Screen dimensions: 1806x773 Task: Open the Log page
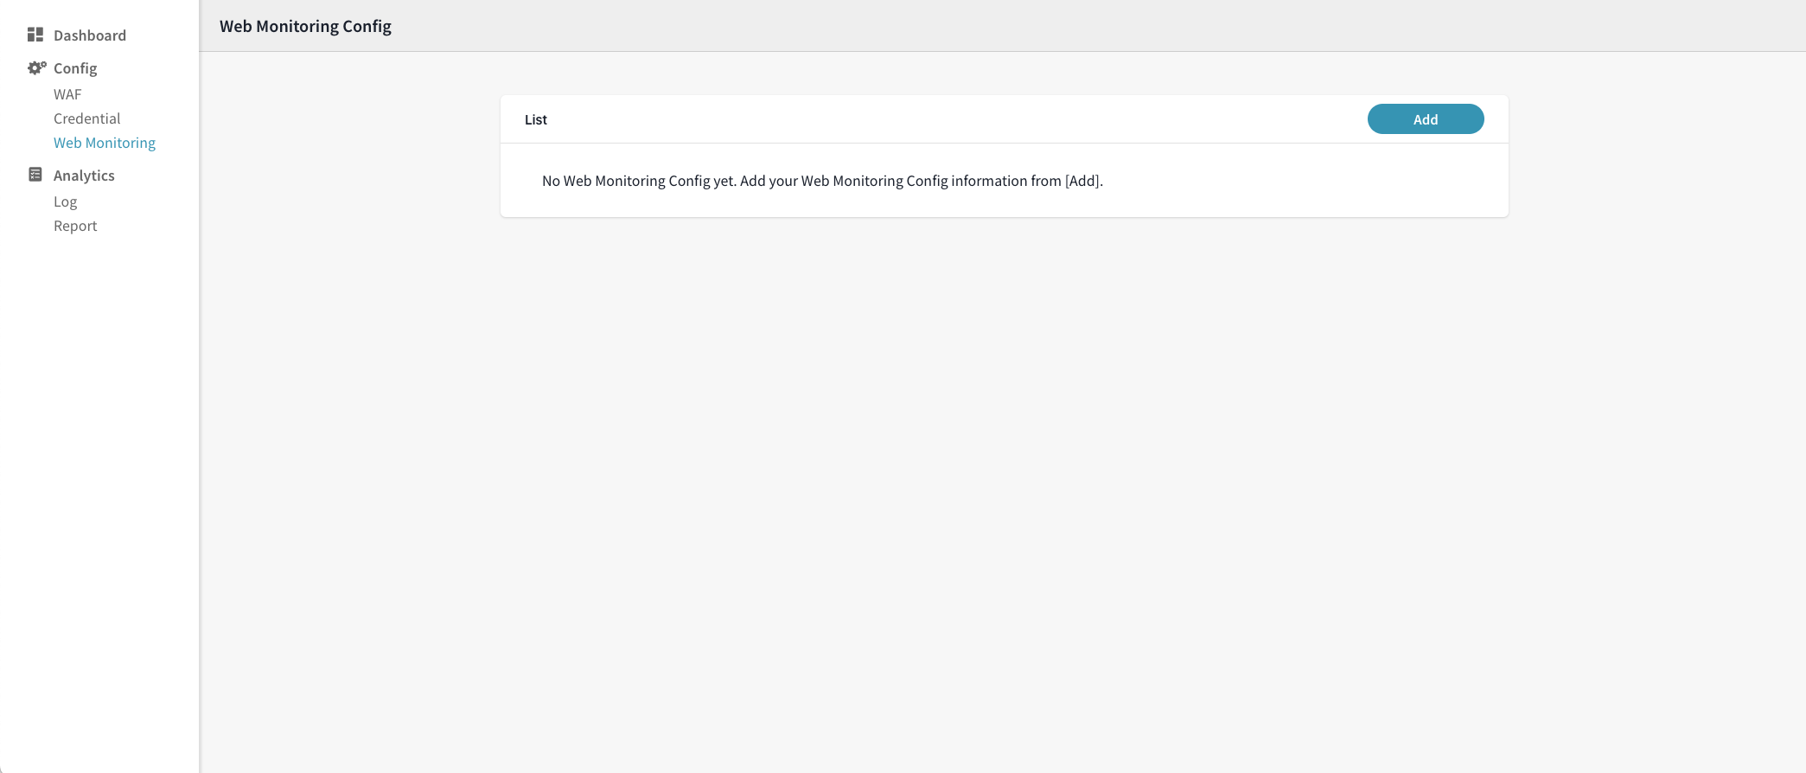click(x=65, y=201)
